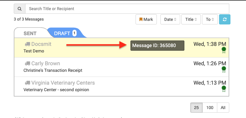Open the DRAFT tab
Screen dimensions: 246x118
65,33
